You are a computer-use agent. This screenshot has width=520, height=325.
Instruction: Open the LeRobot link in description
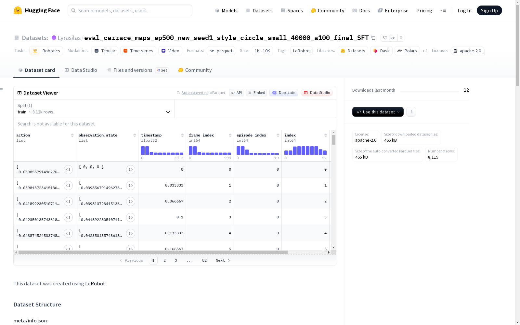click(x=95, y=283)
